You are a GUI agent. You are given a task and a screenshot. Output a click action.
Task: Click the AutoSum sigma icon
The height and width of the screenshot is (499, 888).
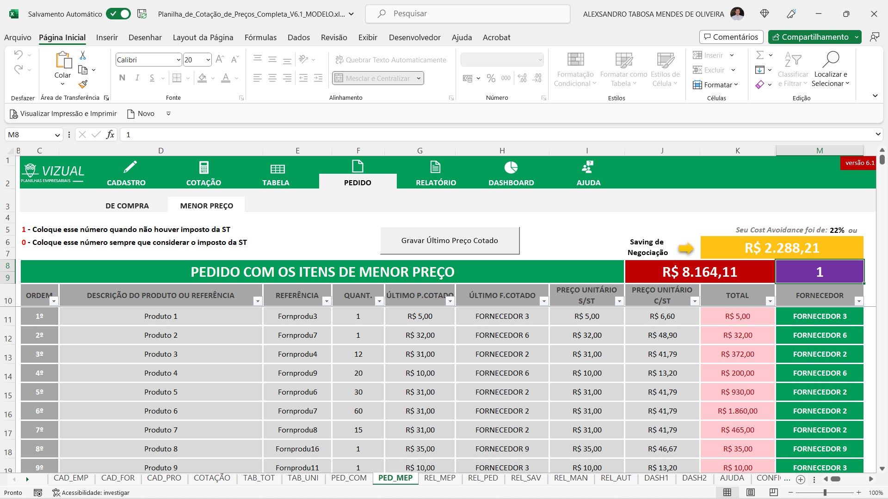[759, 55]
